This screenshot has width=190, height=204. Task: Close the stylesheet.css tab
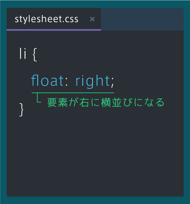point(92,19)
